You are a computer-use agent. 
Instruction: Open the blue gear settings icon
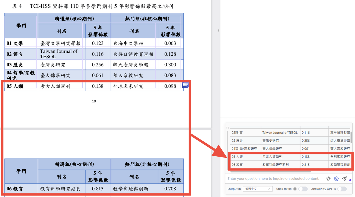tap(336, 179)
